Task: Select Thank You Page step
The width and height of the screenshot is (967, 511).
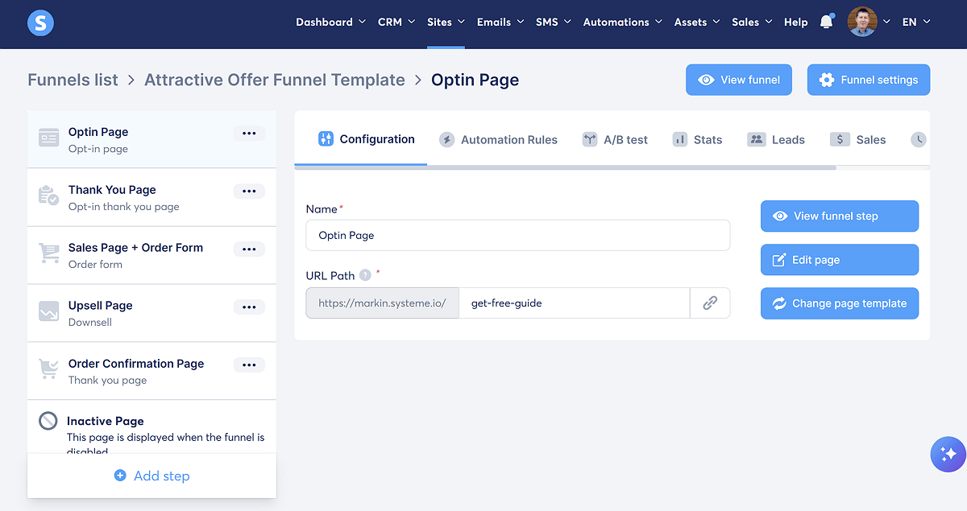Action: 151,197
